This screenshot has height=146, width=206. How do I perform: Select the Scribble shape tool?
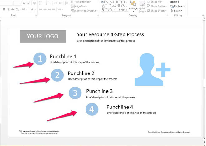click(103, 10)
